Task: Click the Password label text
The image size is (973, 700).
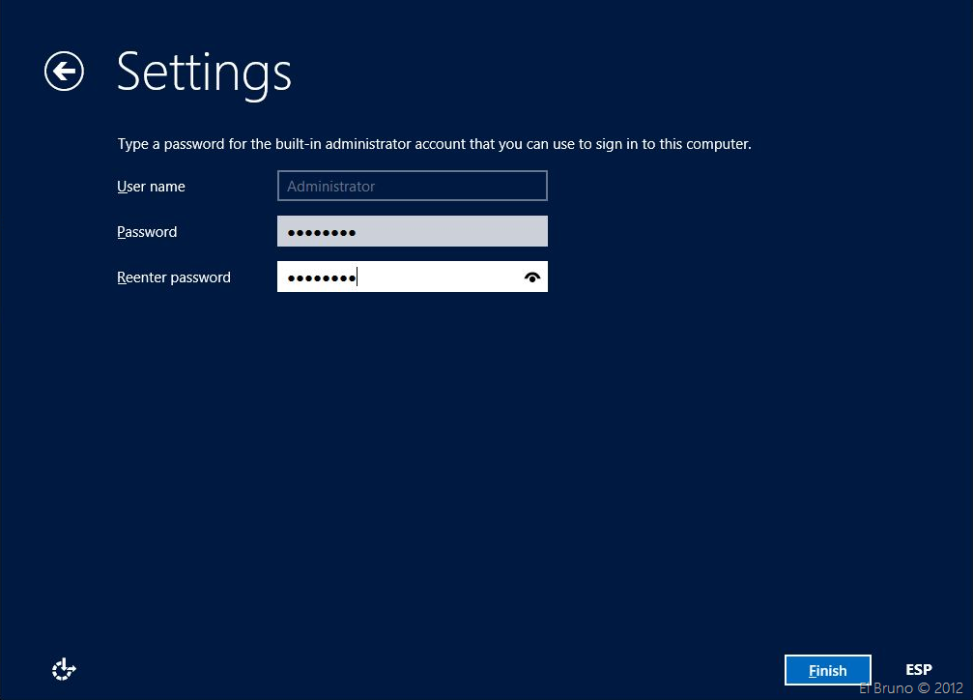Action: coord(147,232)
